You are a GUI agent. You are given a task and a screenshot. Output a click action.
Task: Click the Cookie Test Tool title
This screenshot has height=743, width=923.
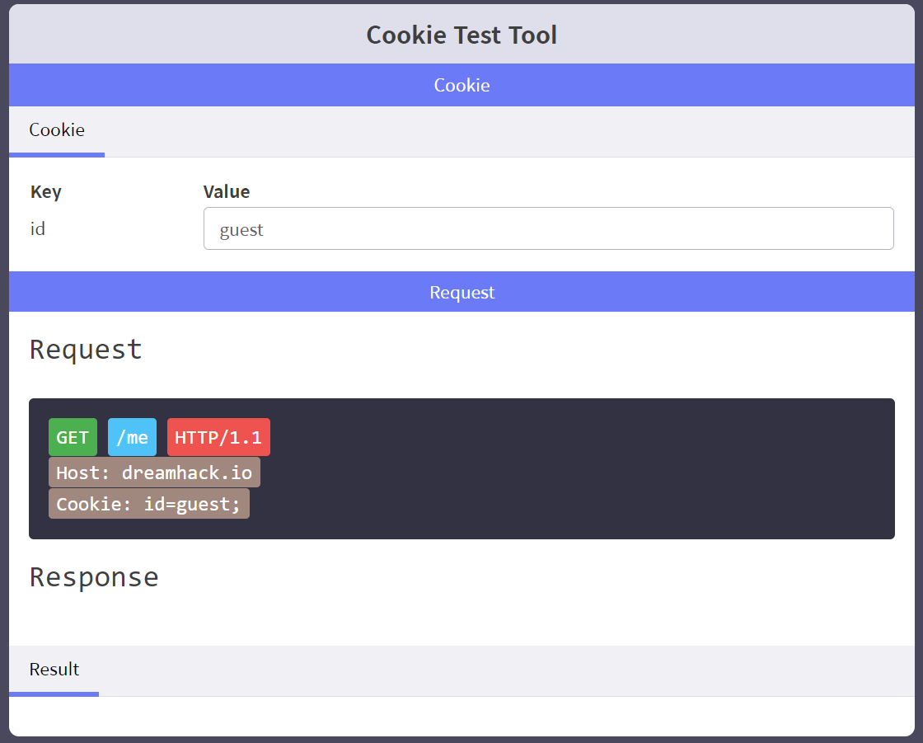tap(461, 35)
